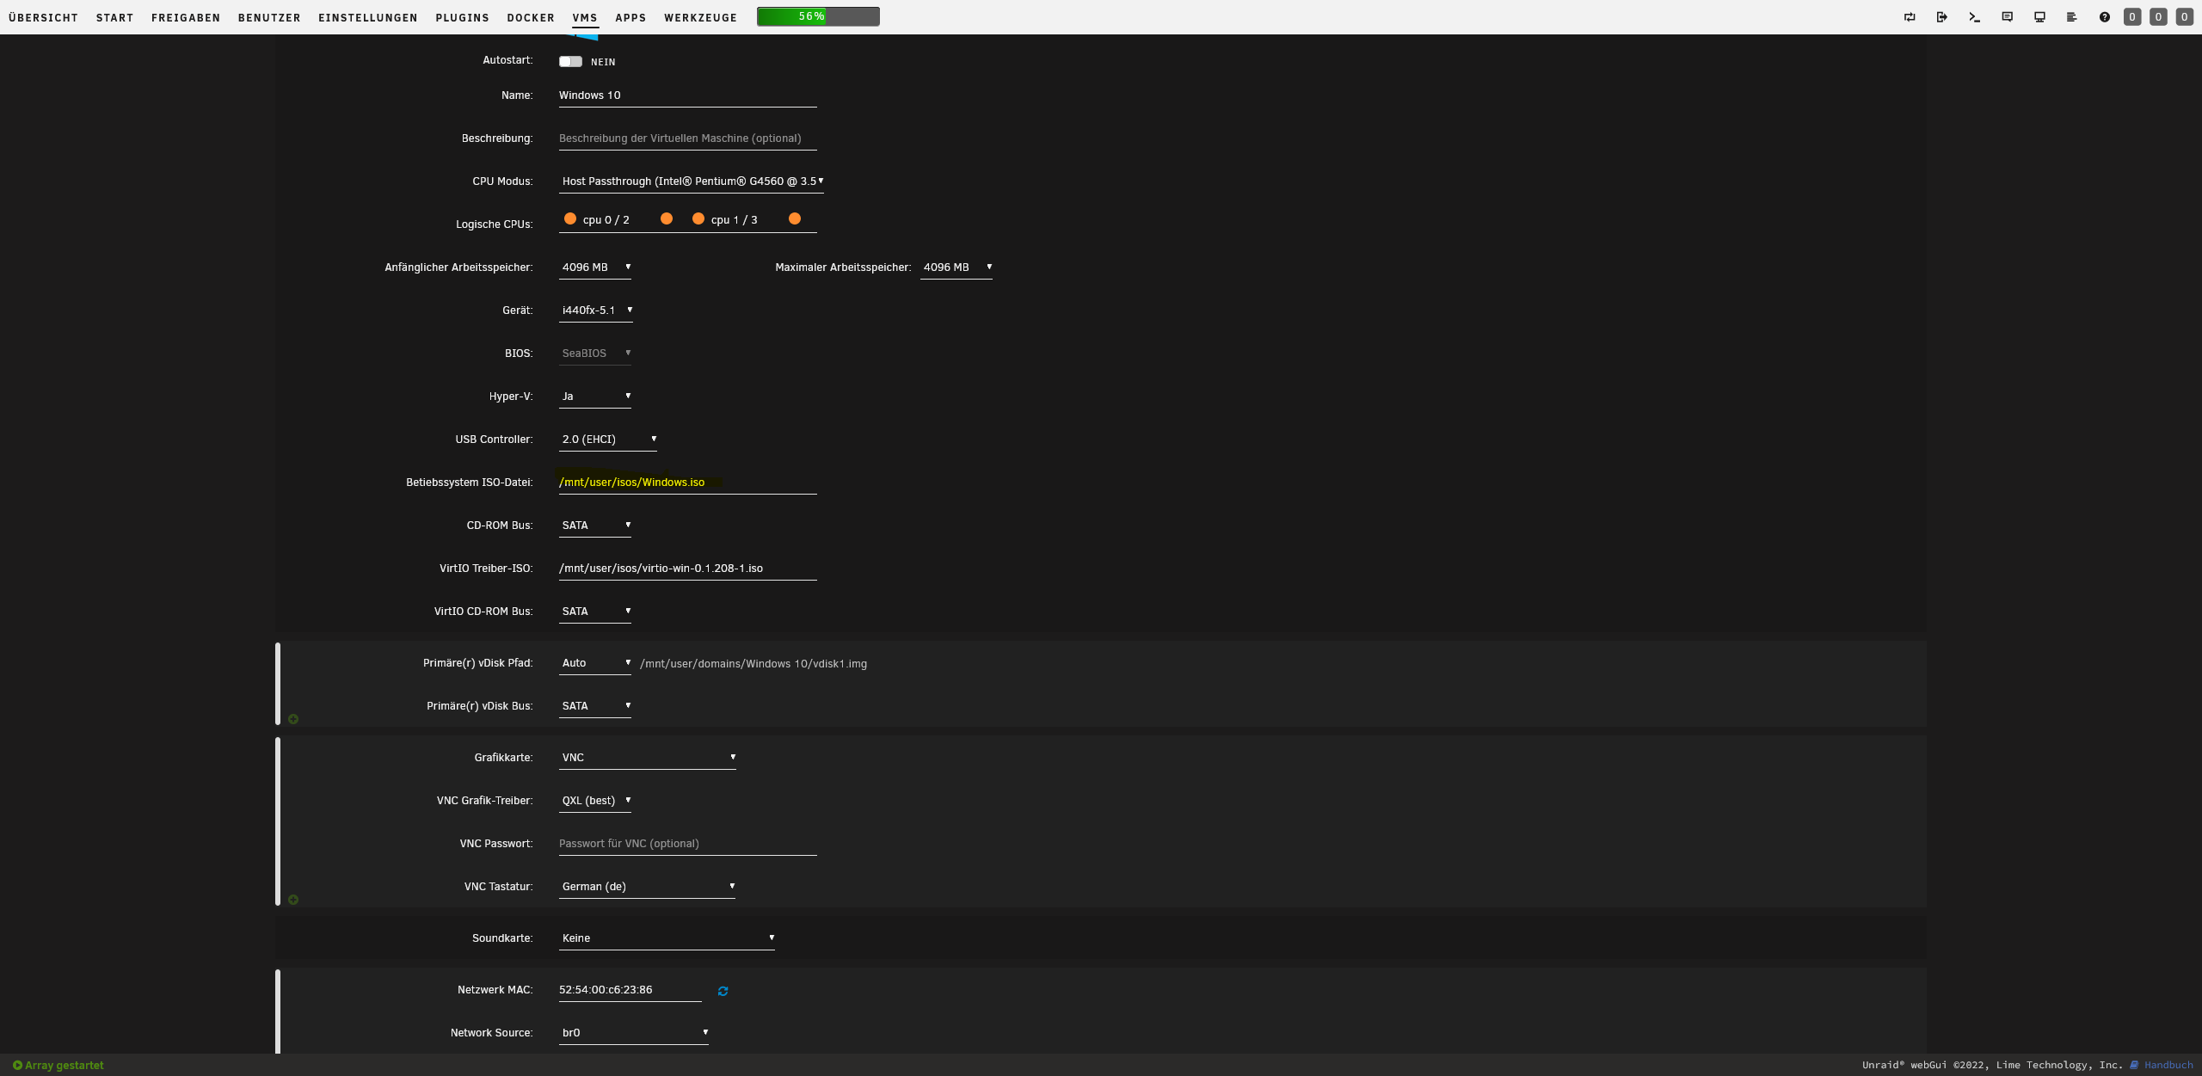The width and height of the screenshot is (2202, 1076).
Task: Open the CD-ROM Bus dropdown
Action: pyautogui.click(x=595, y=526)
